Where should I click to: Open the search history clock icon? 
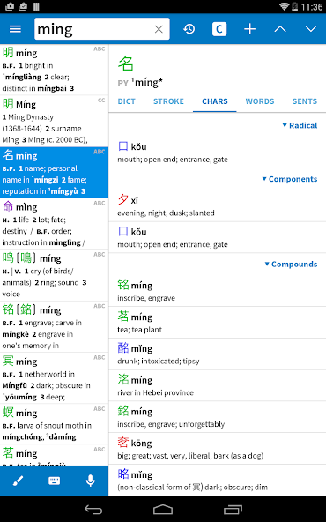coord(189,29)
